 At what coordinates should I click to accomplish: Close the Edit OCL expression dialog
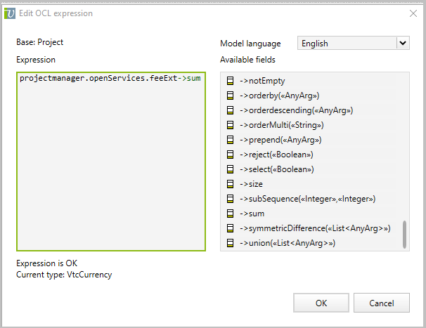(412, 13)
